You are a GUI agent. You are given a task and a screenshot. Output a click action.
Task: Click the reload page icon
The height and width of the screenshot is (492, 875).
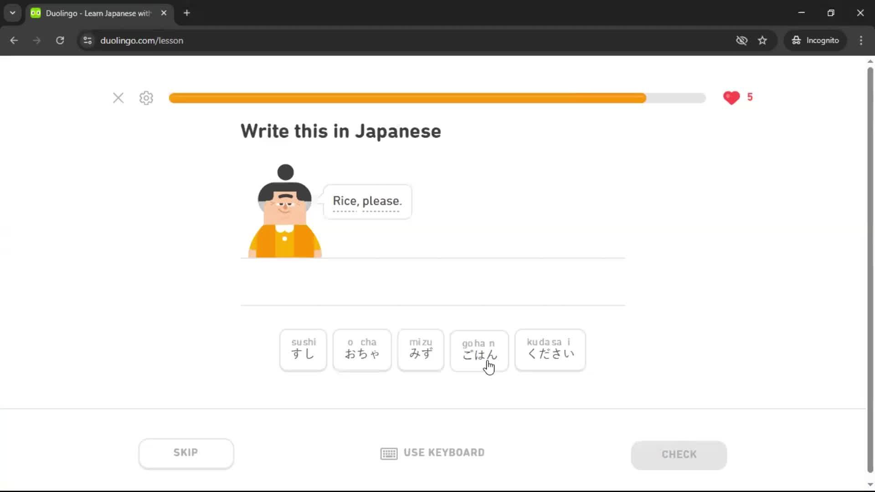[60, 40]
